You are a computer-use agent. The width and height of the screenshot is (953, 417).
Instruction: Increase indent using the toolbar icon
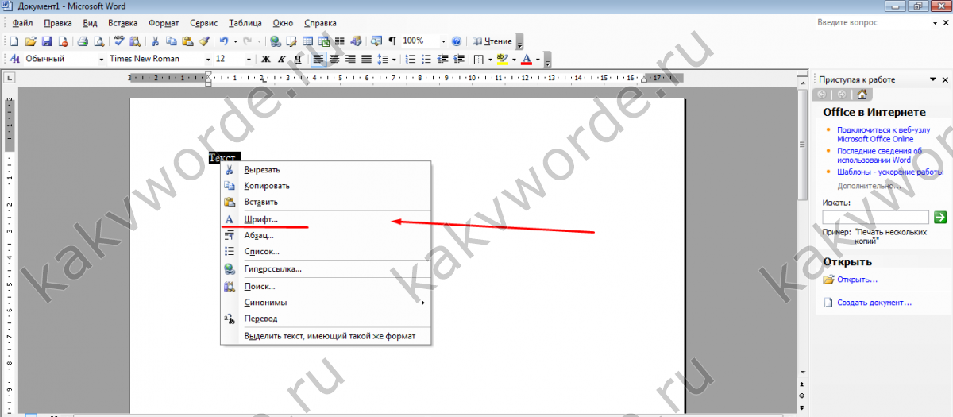coord(459,59)
